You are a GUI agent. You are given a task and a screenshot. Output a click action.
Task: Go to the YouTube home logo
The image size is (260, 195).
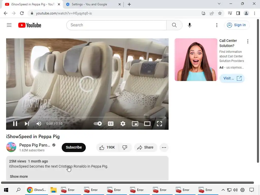point(30,25)
